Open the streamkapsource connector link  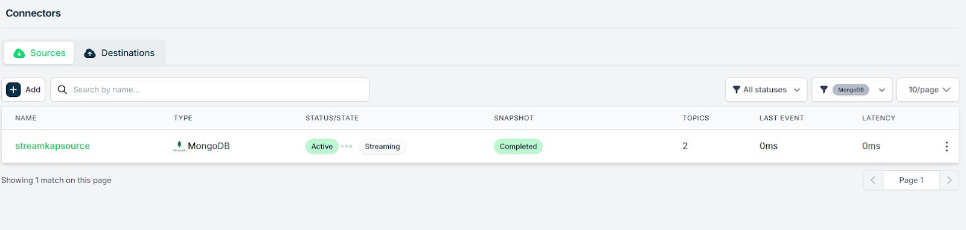tap(53, 146)
